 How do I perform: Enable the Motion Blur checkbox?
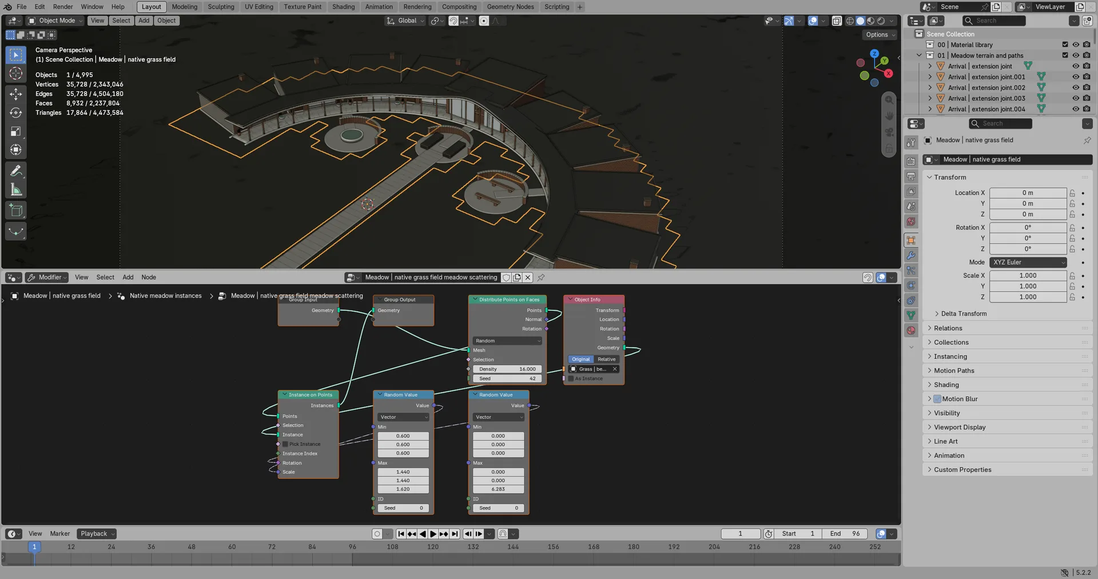937,399
